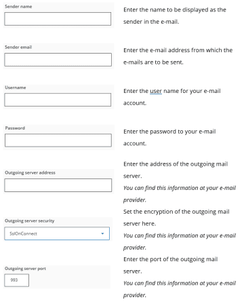Click the underlined word "user" in help text
The width and height of the screenshot is (244, 304).
coord(156,91)
